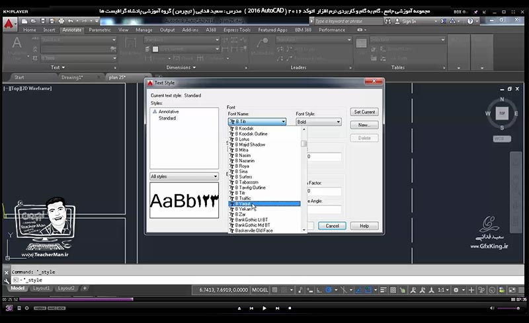Open the All styles filter dropdown

(184, 176)
